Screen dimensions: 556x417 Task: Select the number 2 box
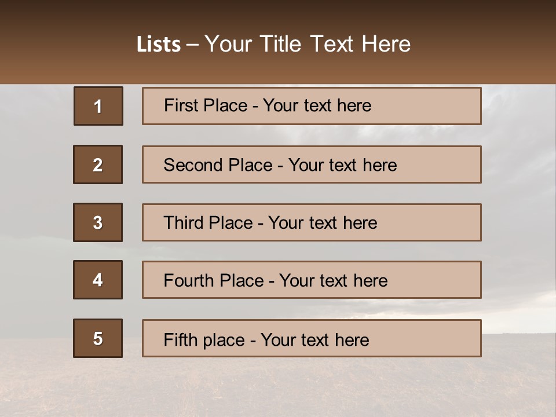pyautogui.click(x=98, y=164)
